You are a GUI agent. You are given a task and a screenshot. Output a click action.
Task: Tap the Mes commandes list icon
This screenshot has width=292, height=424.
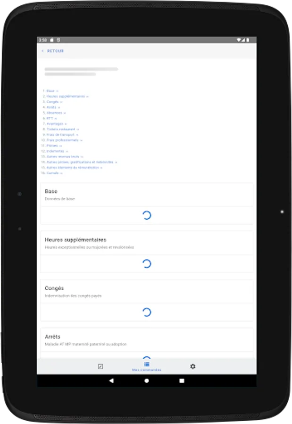(x=147, y=364)
